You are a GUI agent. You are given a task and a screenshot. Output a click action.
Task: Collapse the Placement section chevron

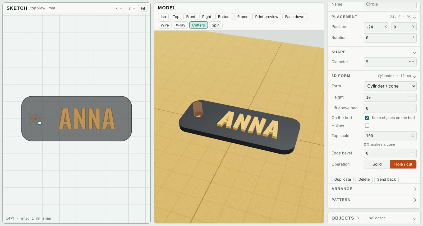(x=414, y=17)
